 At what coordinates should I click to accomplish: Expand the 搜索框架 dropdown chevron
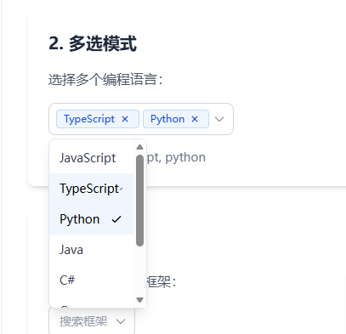121,321
